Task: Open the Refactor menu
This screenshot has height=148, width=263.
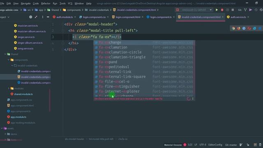Action: [46, 3]
